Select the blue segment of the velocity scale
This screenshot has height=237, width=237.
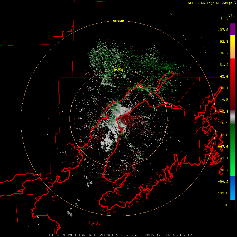233,188
